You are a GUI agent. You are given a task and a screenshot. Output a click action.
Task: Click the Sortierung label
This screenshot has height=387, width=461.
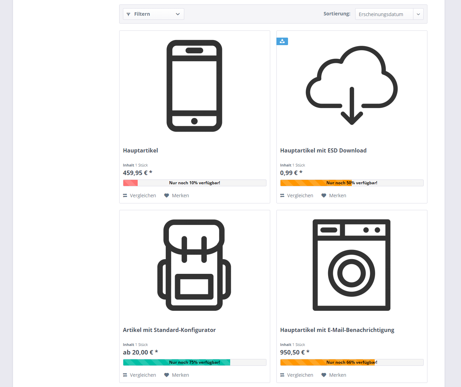337,14
